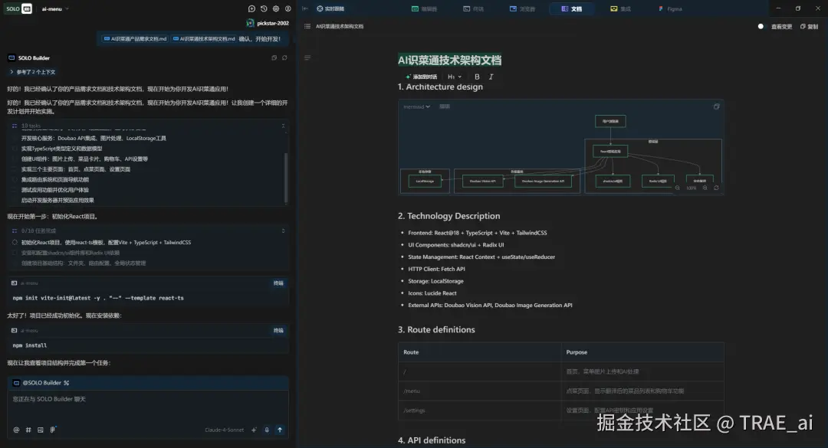
Task: Switch to the 终端 terminal tab
Action: [474, 8]
